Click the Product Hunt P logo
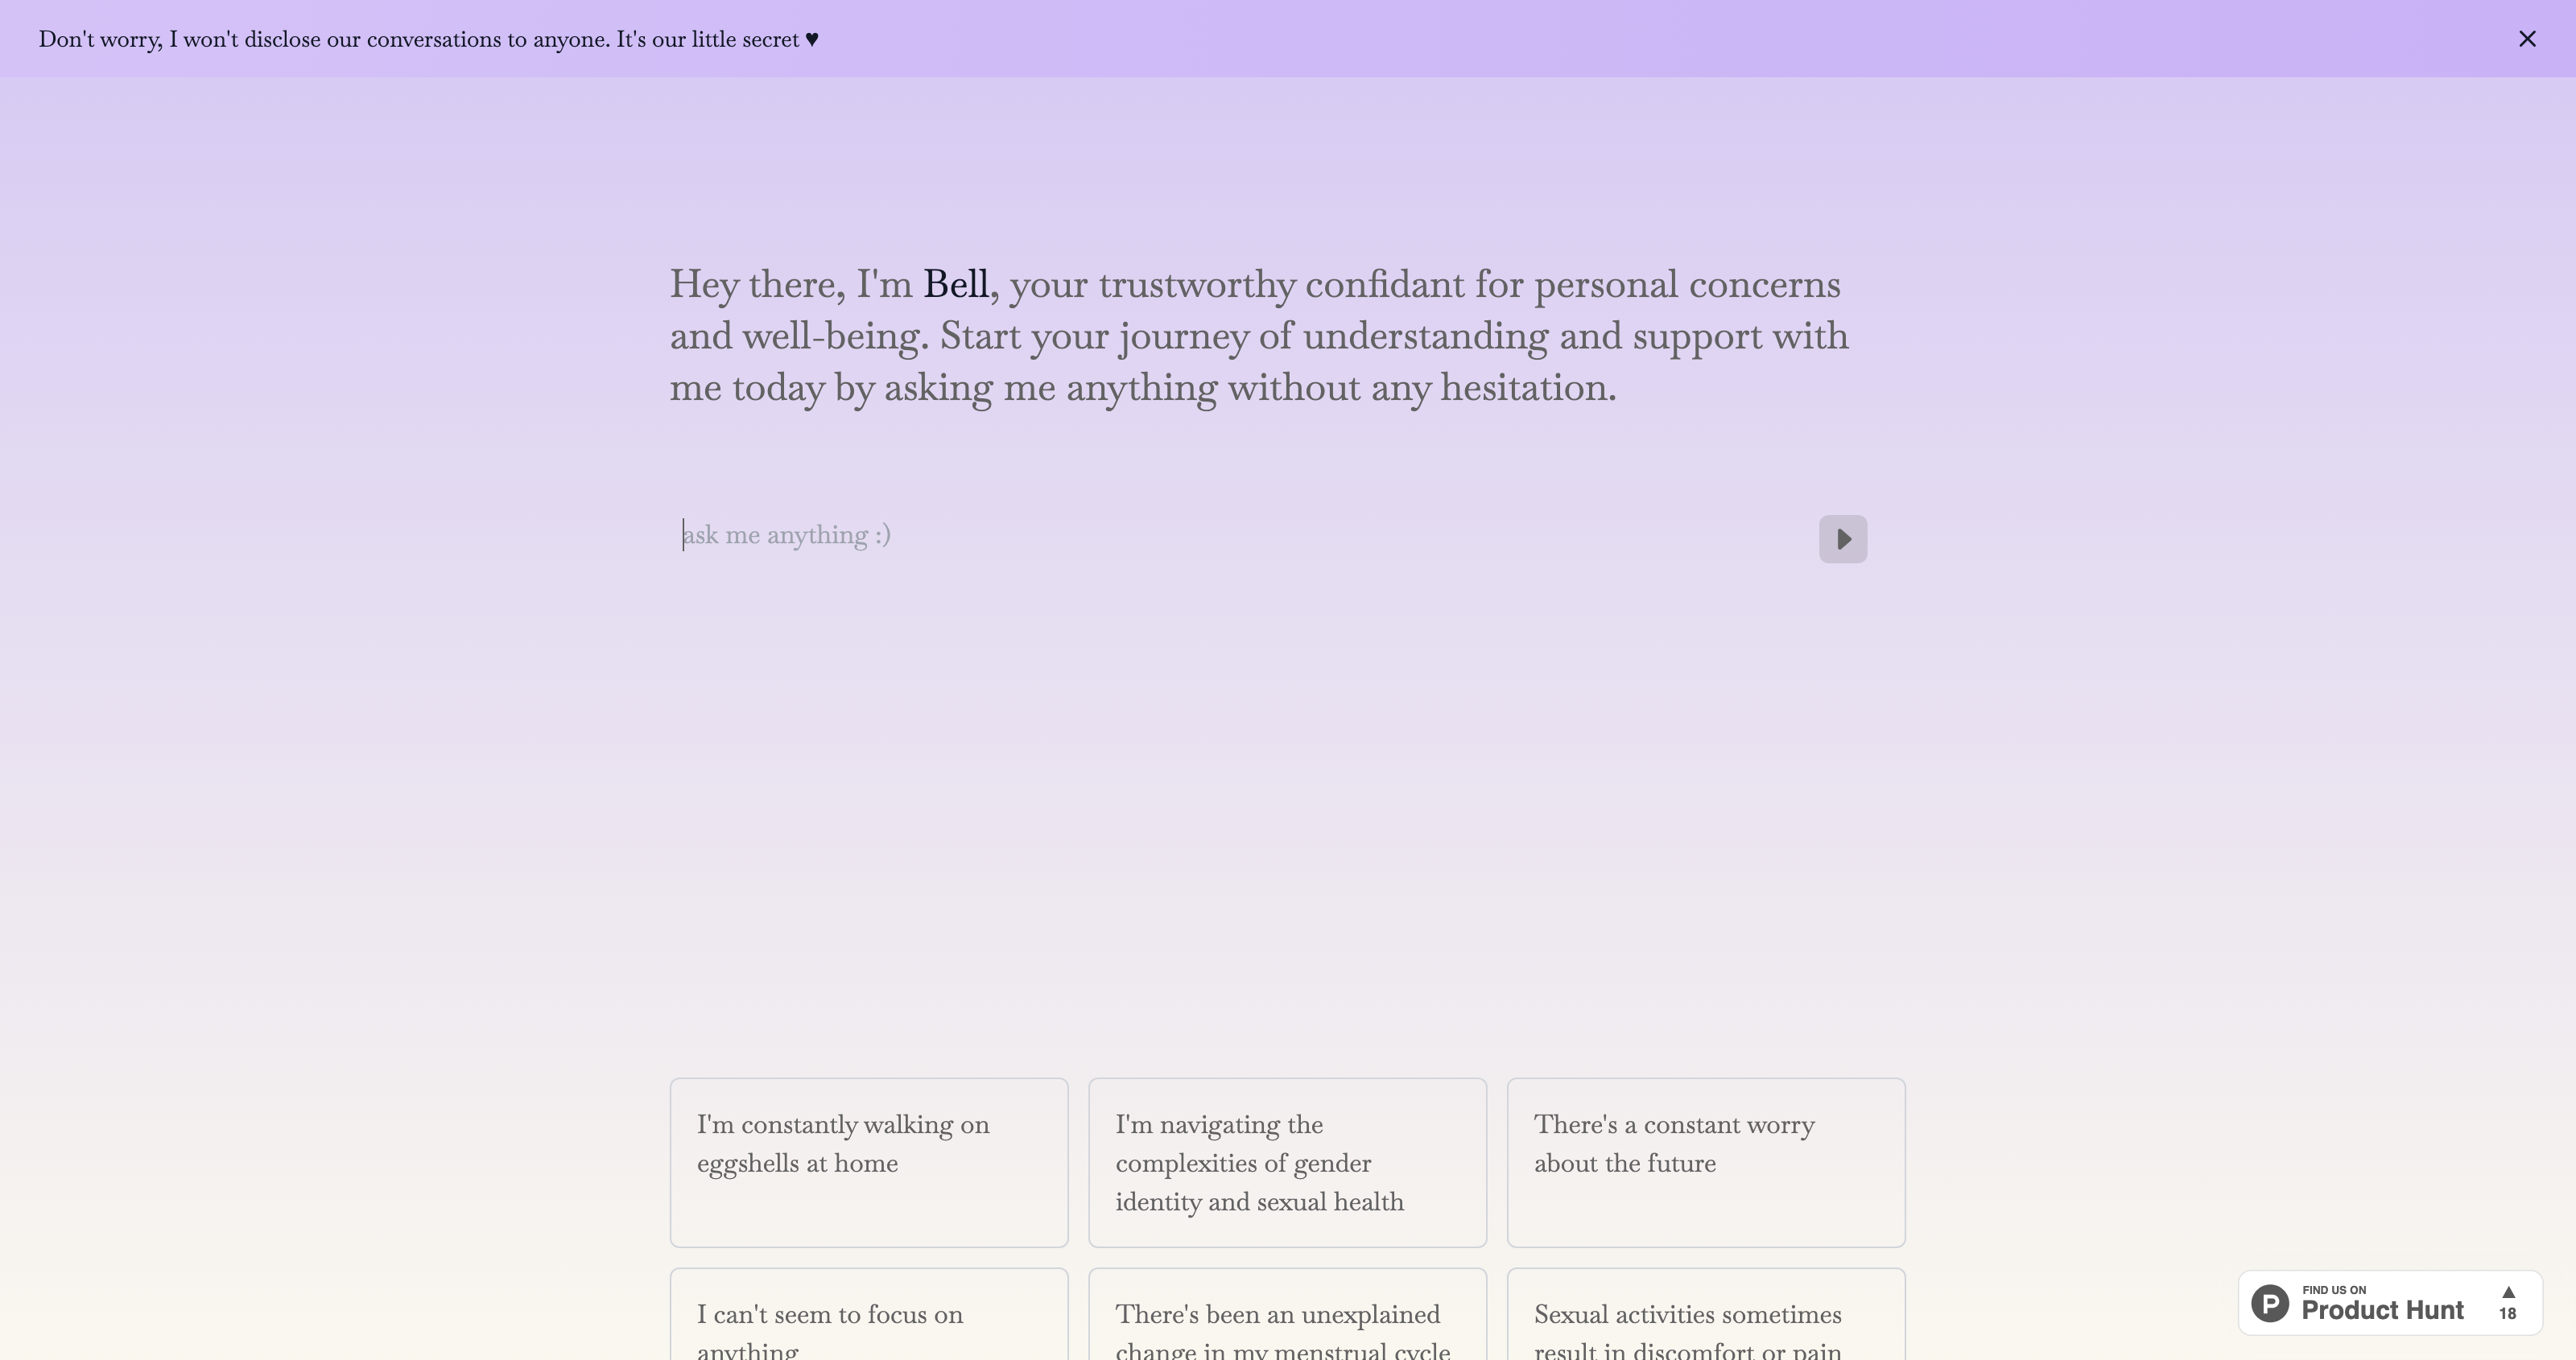The image size is (2576, 1360). [2270, 1303]
